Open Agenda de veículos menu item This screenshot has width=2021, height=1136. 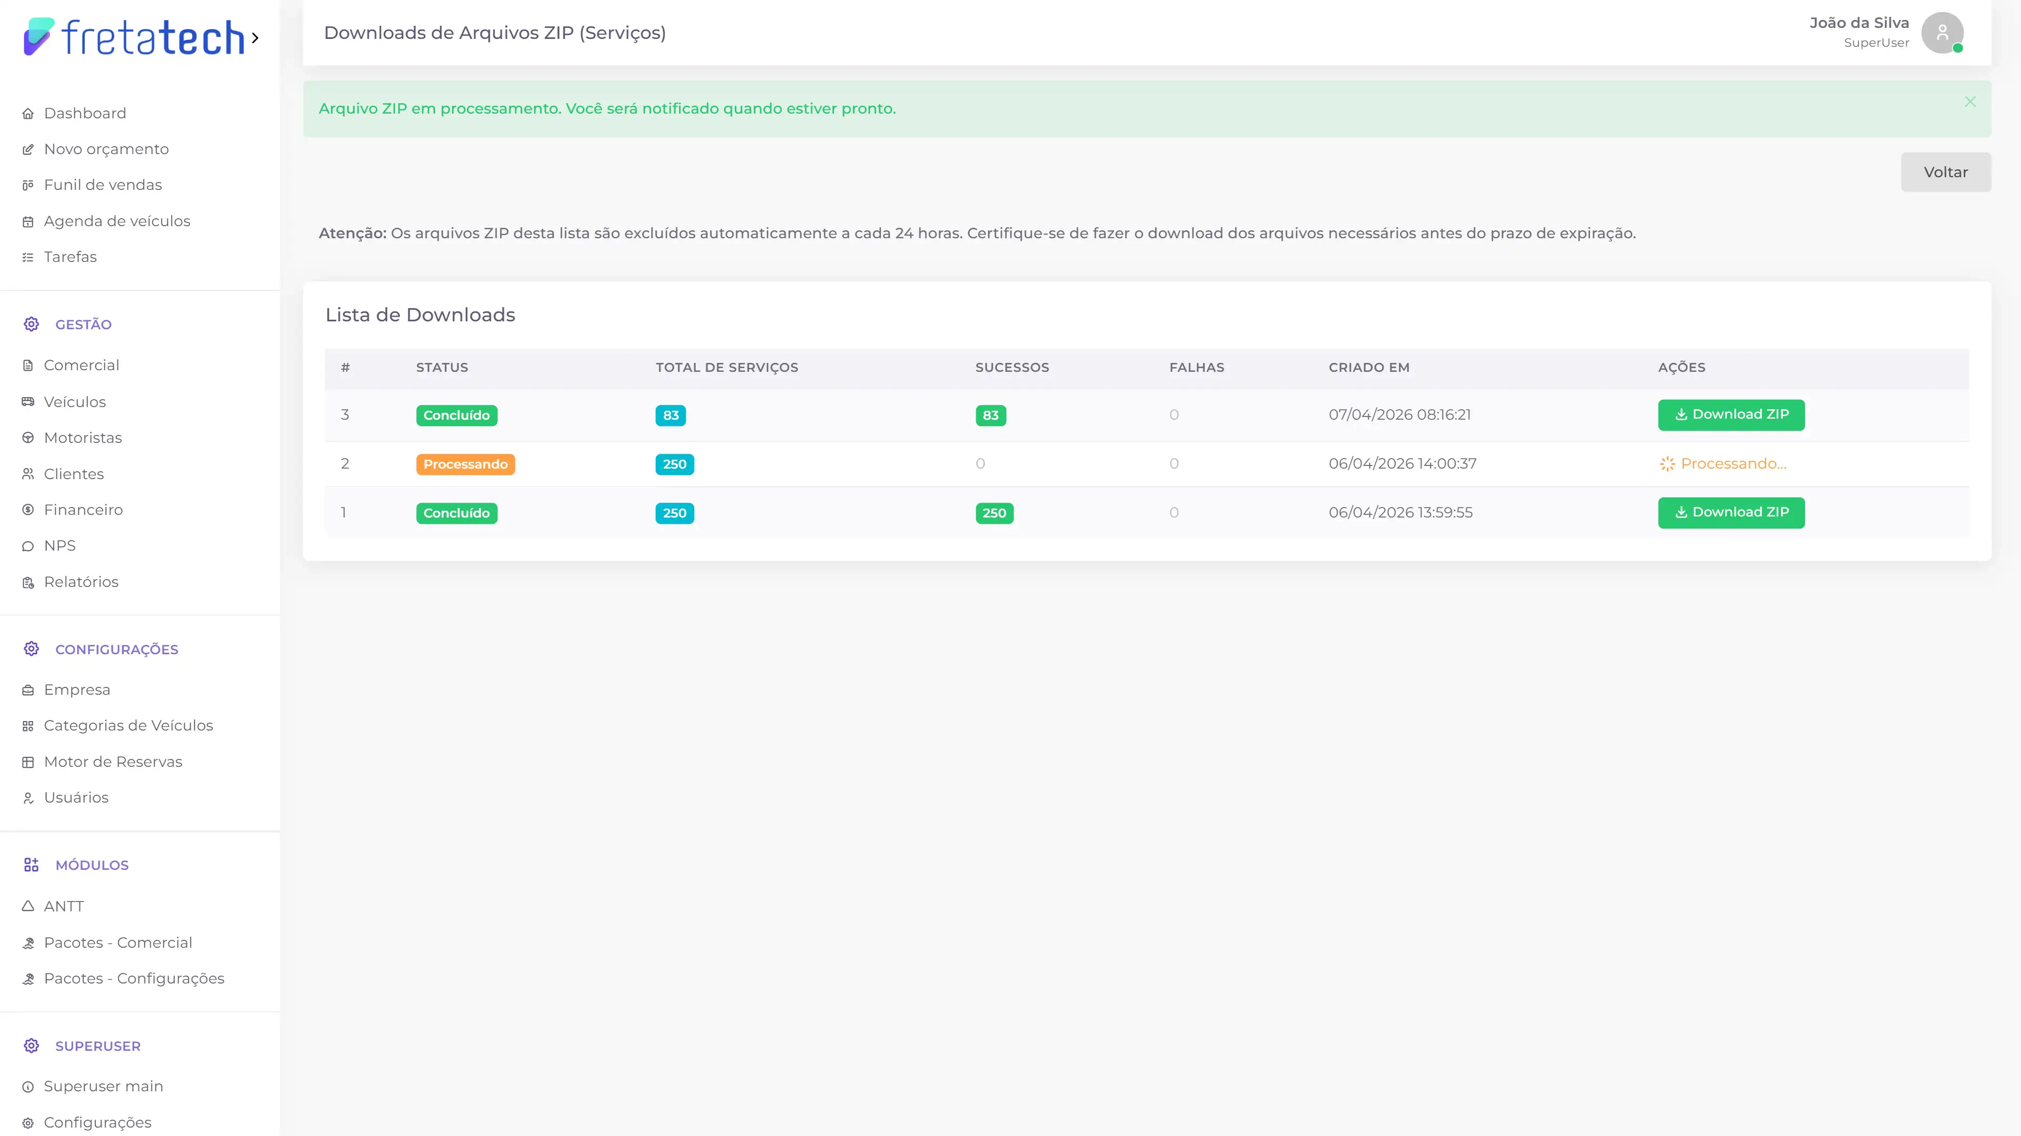pyautogui.click(x=117, y=221)
